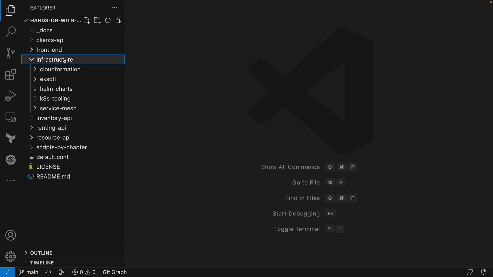Click the New File icon in explorer

[x=87, y=21]
